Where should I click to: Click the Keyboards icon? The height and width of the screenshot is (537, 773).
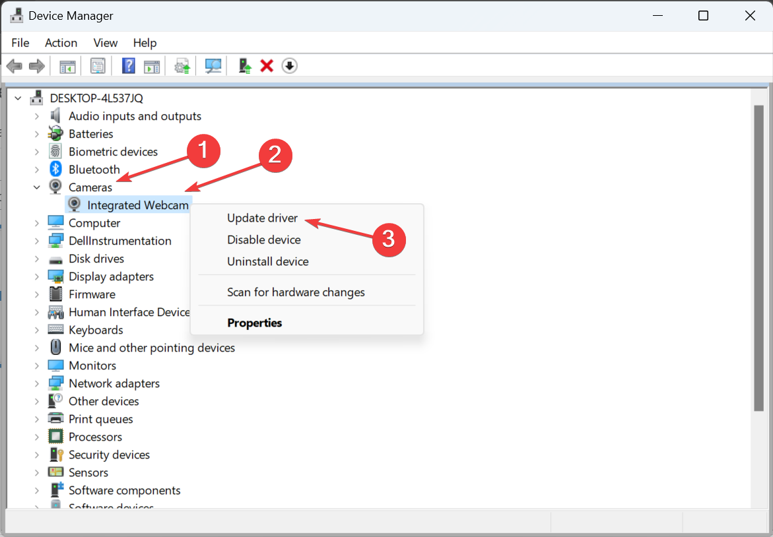55,329
